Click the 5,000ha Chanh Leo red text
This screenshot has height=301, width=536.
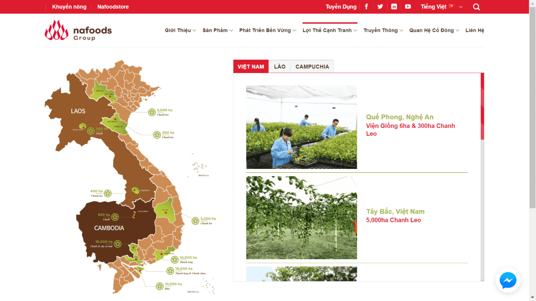[394, 220]
